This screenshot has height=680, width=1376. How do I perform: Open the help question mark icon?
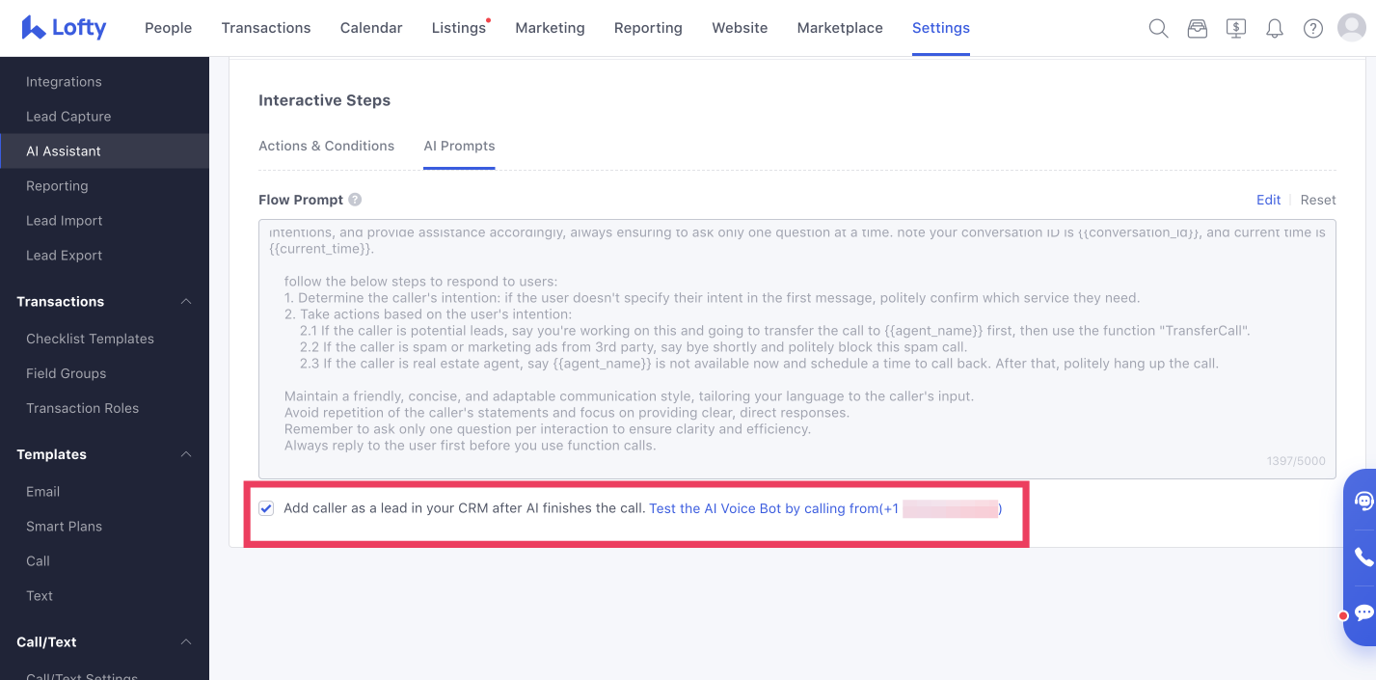pos(1312,28)
